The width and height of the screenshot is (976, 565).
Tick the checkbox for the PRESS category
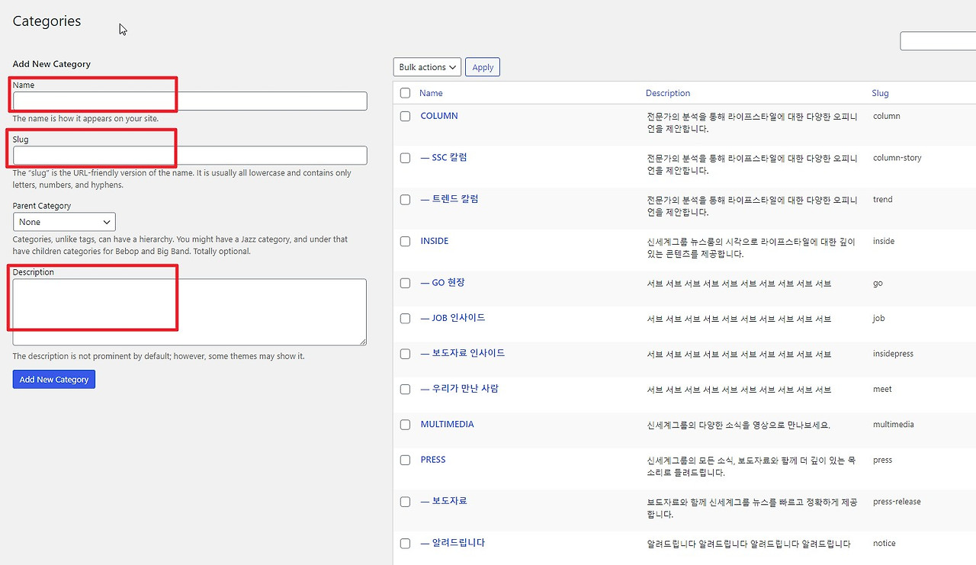point(406,460)
